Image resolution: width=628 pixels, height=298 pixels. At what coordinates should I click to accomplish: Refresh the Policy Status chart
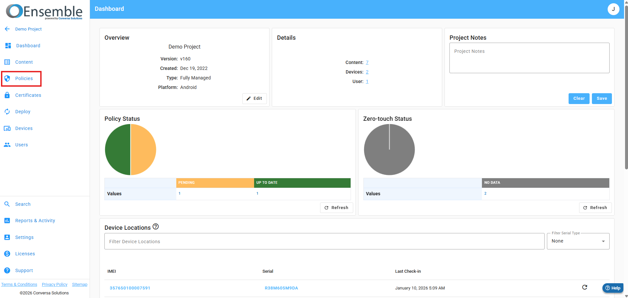pos(336,208)
